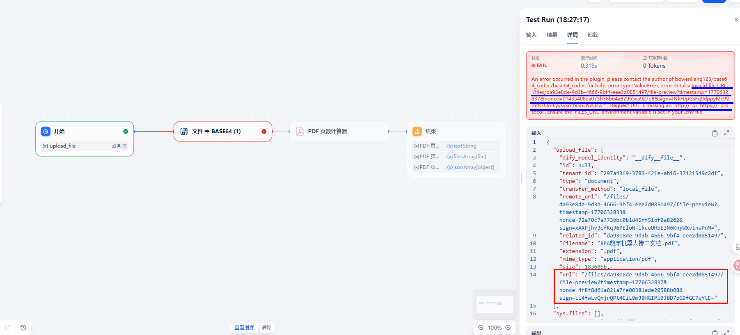Click the Start node home icon

(46, 131)
